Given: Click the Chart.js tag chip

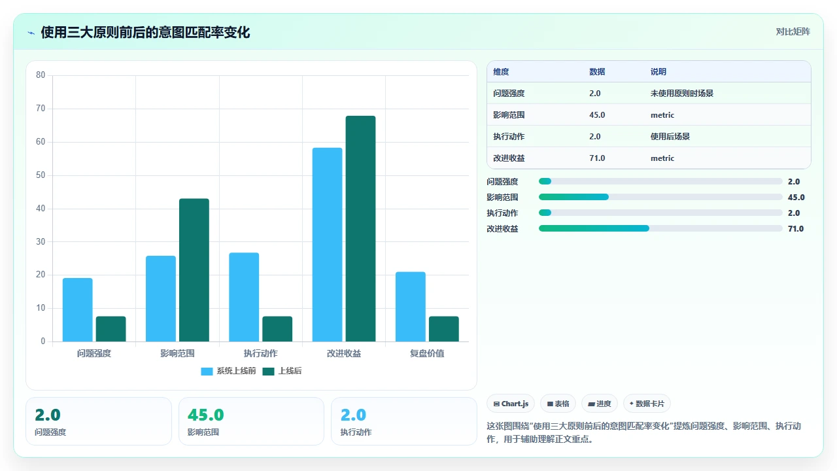Looking at the screenshot, I should (x=511, y=404).
